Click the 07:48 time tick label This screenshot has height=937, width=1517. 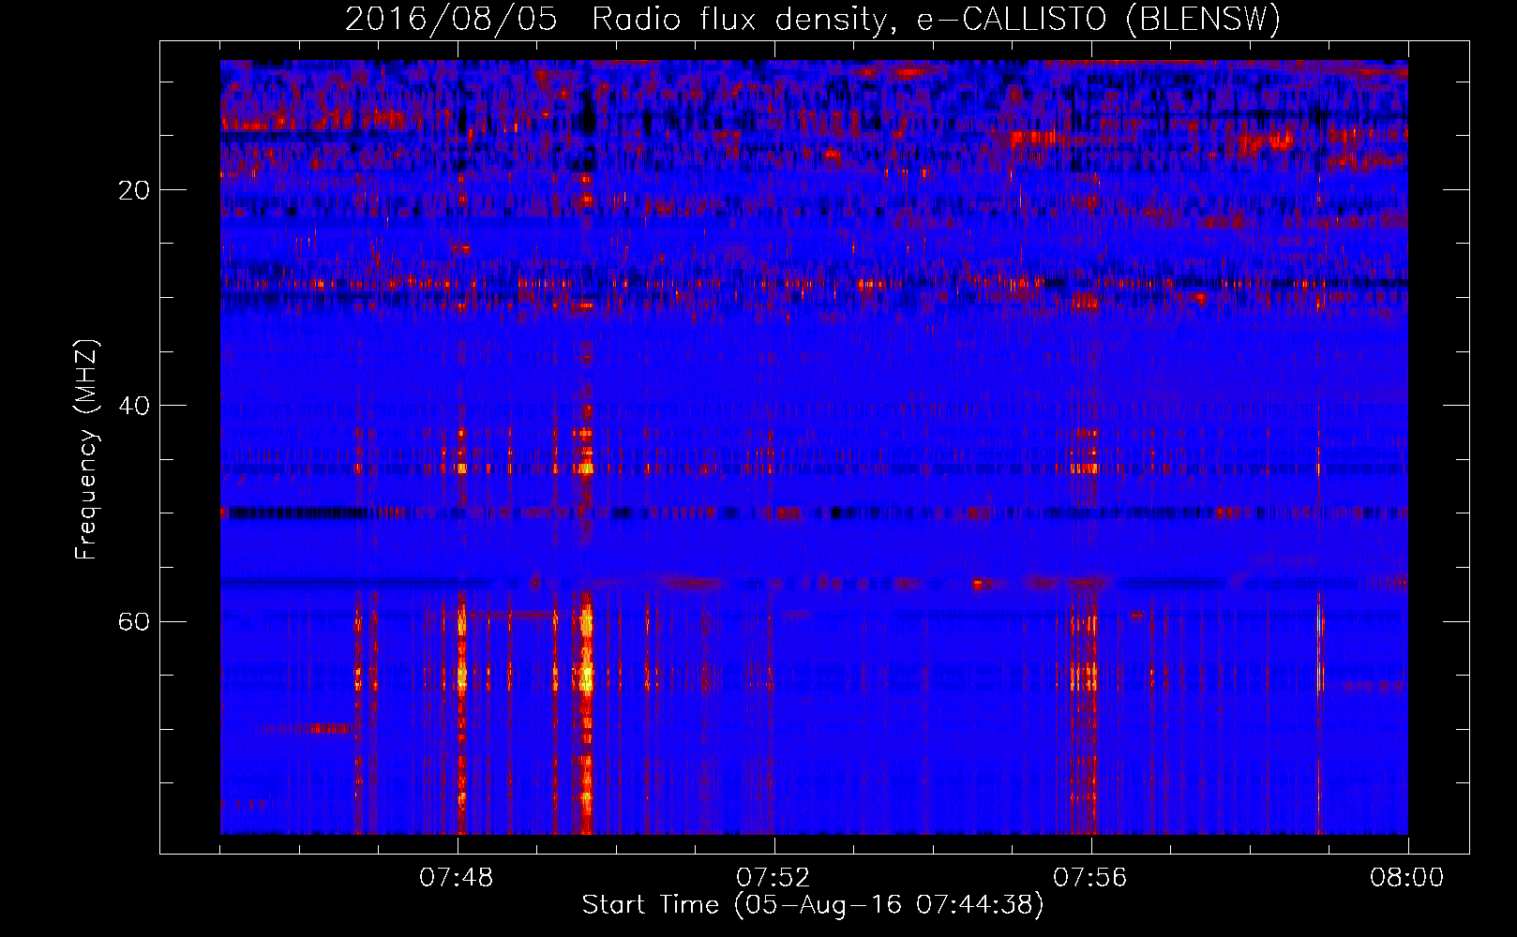point(457,878)
